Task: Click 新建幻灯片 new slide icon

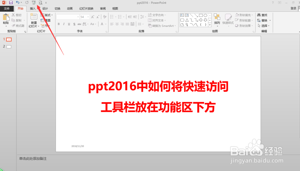Action: tap(34, 17)
